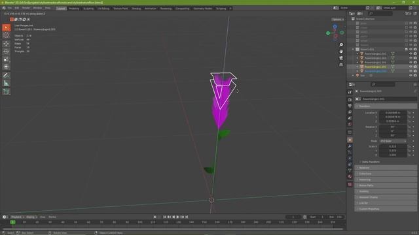Viewport: 419px width, 235px height.
Task: Click the timeline current frame field
Action: tap(293, 217)
